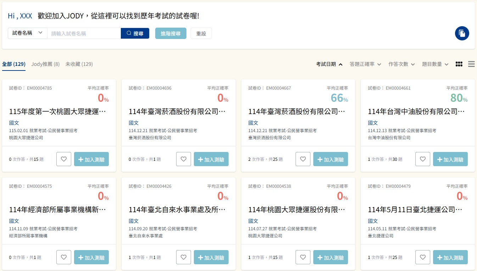Viewport: 477px width, 271px height.
Task: Favorite exam EM00004785 with heart icon
Action: [64, 159]
